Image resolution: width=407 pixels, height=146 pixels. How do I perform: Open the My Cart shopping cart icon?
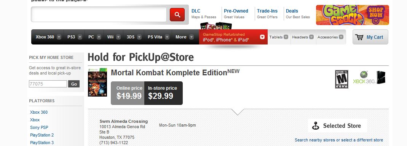click(x=359, y=37)
